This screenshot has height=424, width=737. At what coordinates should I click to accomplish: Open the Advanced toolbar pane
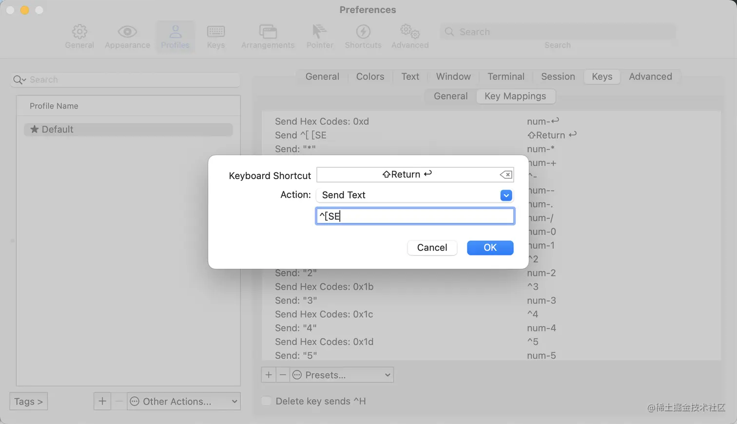[x=410, y=37]
